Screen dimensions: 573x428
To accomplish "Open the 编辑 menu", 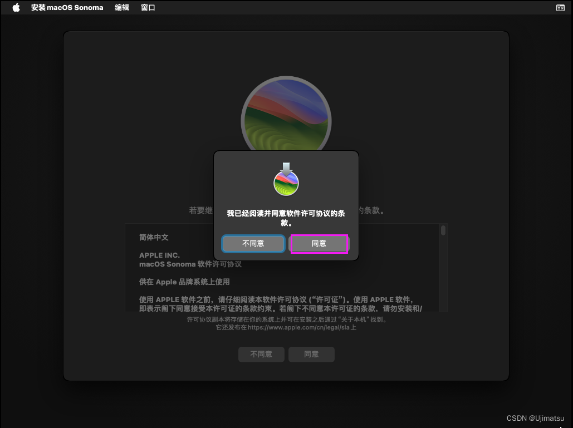I will point(122,7).
